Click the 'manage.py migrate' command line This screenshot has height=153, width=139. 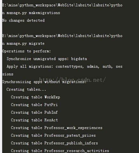pyautogui.click(x=23, y=43)
